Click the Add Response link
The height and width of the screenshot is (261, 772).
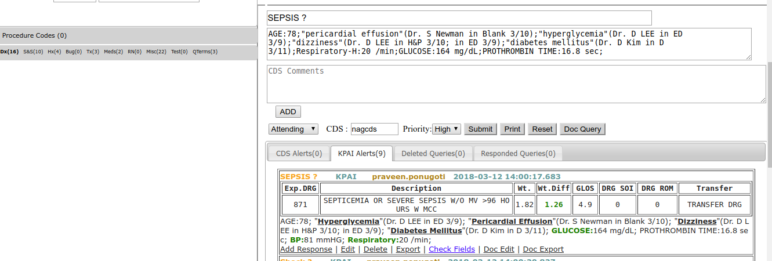[306, 249]
